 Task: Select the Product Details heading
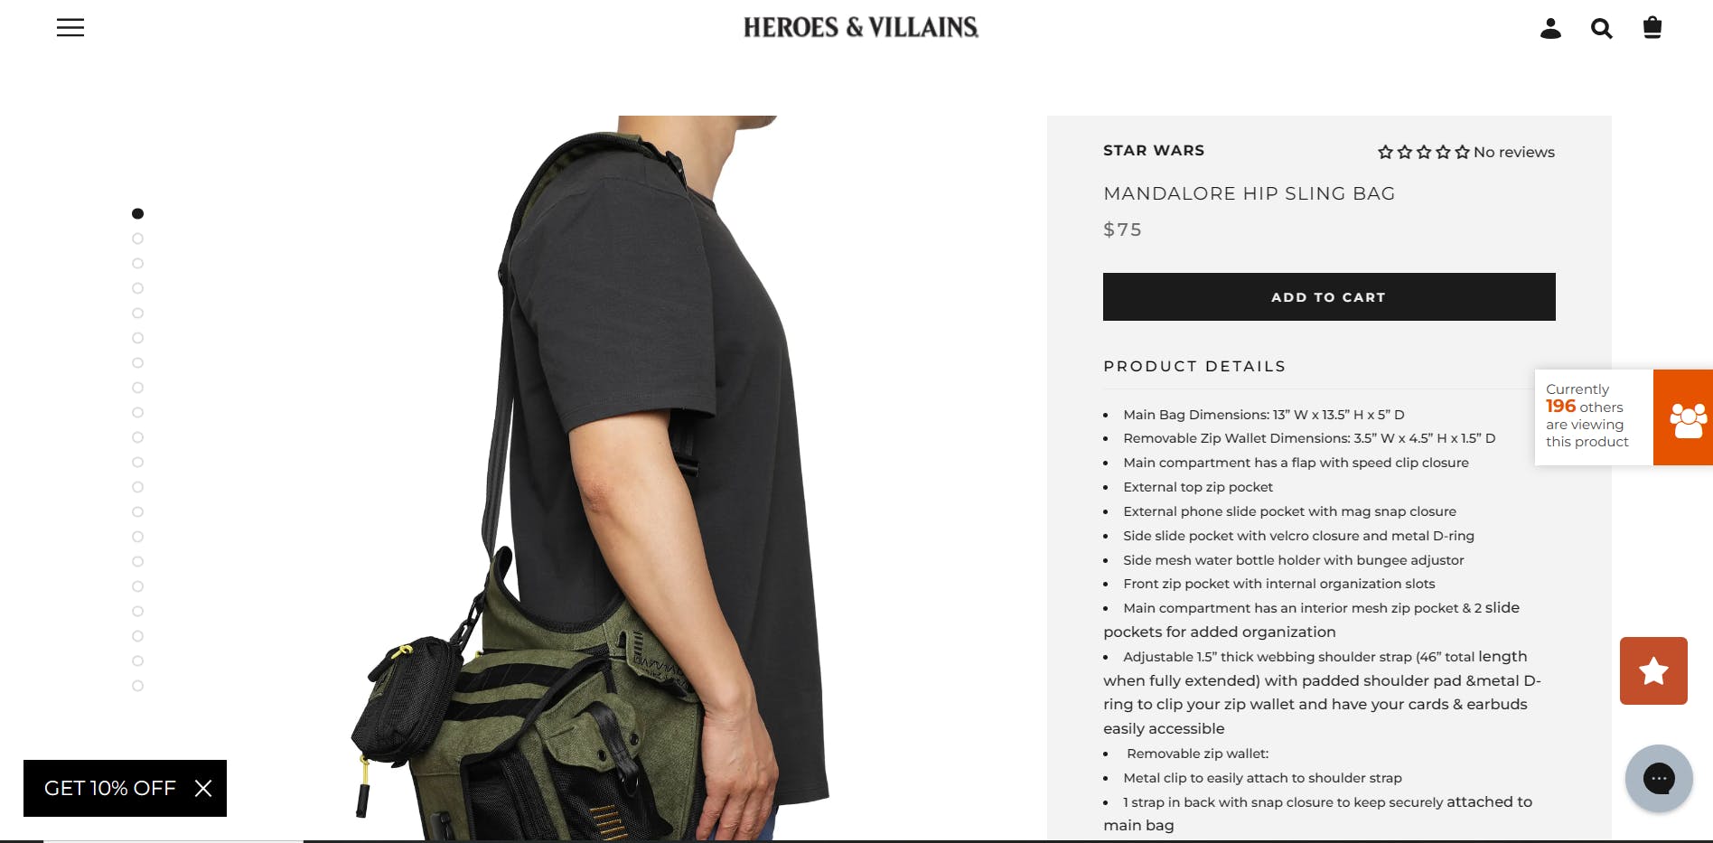coord(1194,366)
